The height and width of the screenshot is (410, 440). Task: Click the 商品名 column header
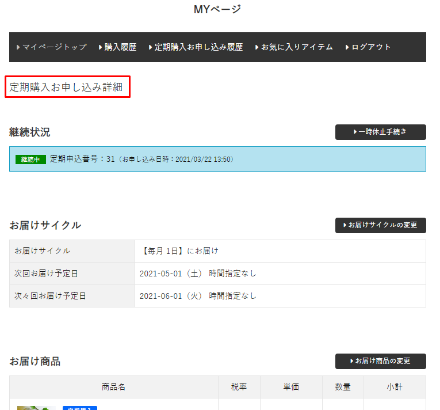tap(113, 387)
